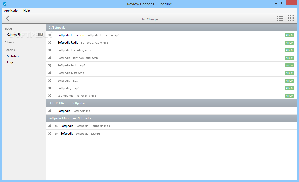Click the Tracks section heading
The height and width of the screenshot is (182, 299).
click(8, 29)
